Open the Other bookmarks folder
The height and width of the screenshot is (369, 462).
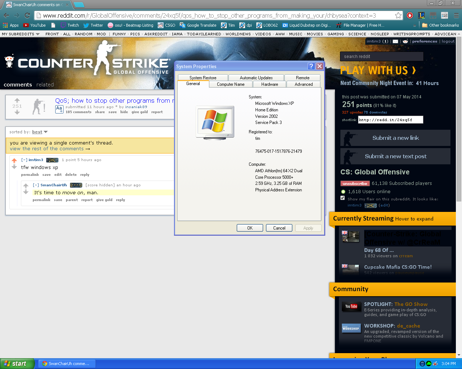(440, 25)
